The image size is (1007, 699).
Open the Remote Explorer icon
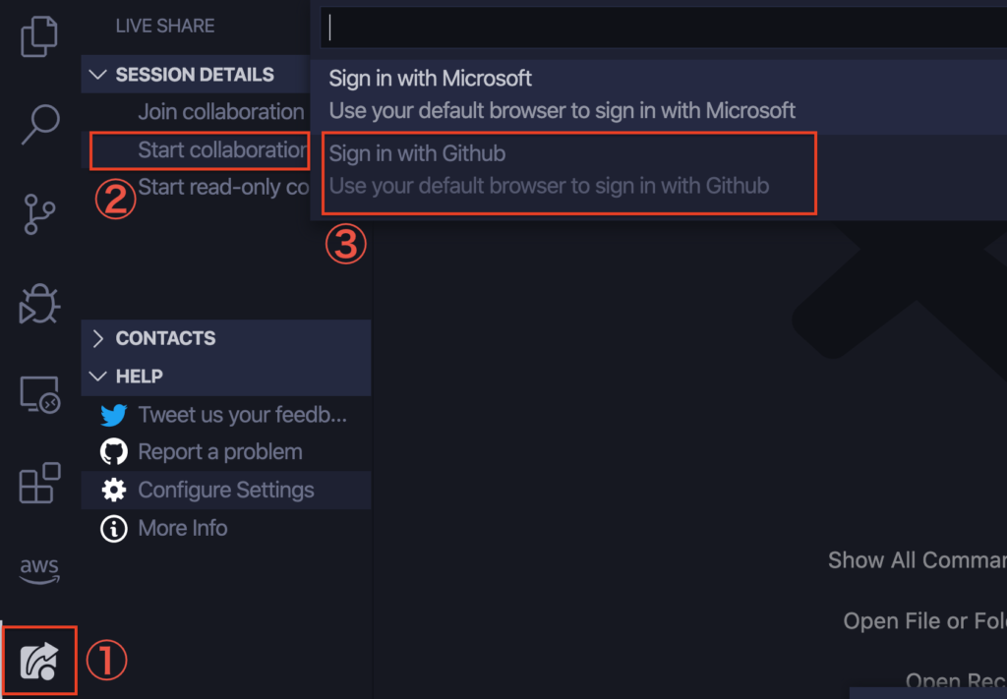tap(40, 395)
